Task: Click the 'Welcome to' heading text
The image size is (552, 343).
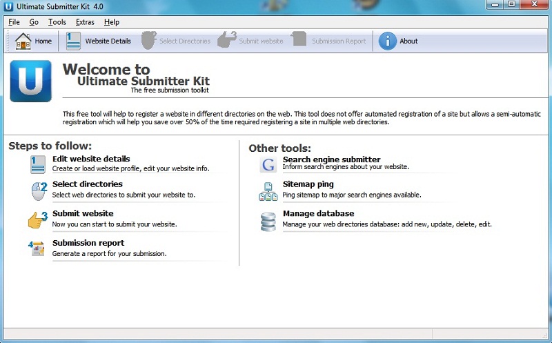Action: [x=106, y=69]
